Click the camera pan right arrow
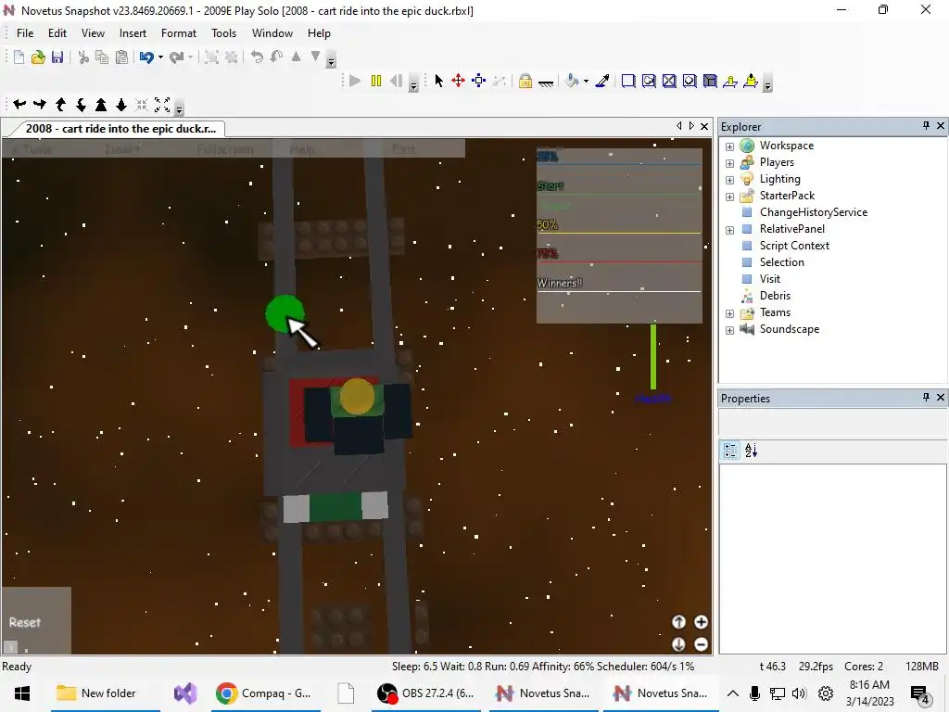Viewport: 949px width, 712px height. pyautogui.click(x=40, y=105)
